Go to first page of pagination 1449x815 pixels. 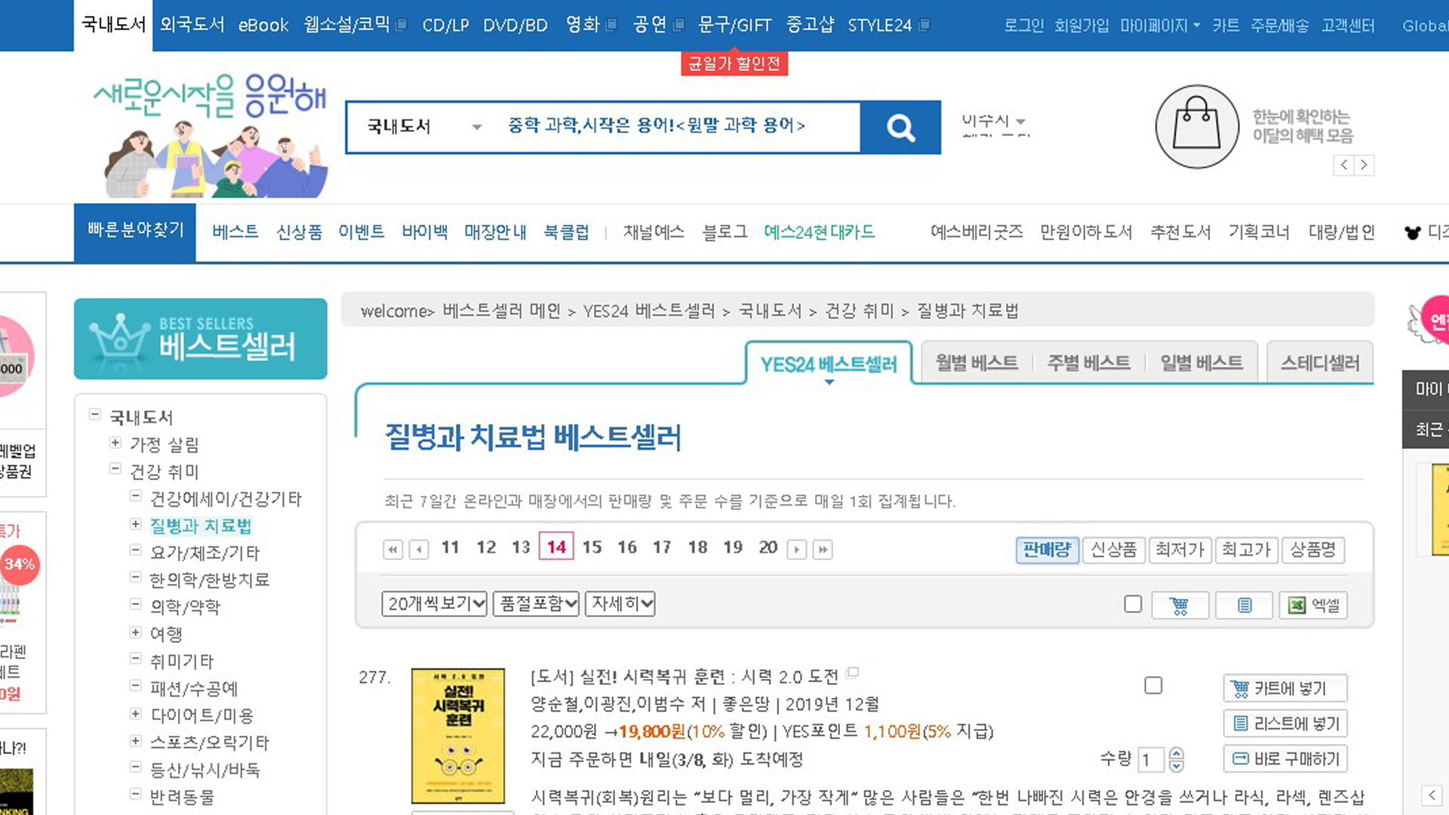click(393, 549)
